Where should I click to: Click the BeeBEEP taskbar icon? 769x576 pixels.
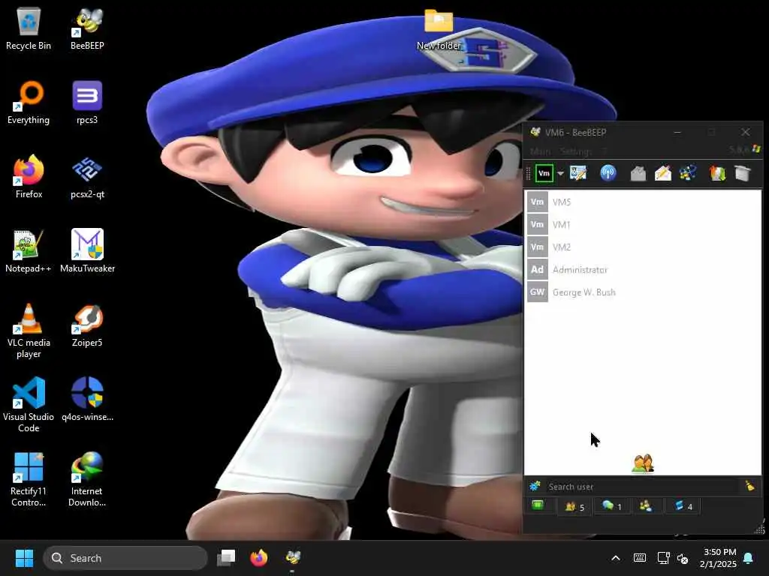tap(293, 557)
